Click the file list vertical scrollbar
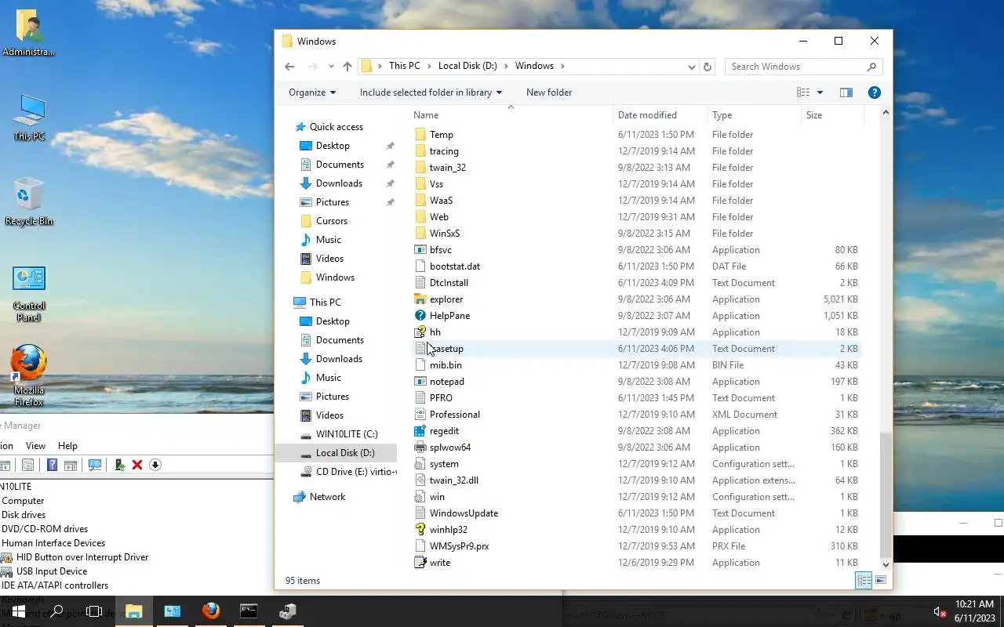 [x=886, y=495]
